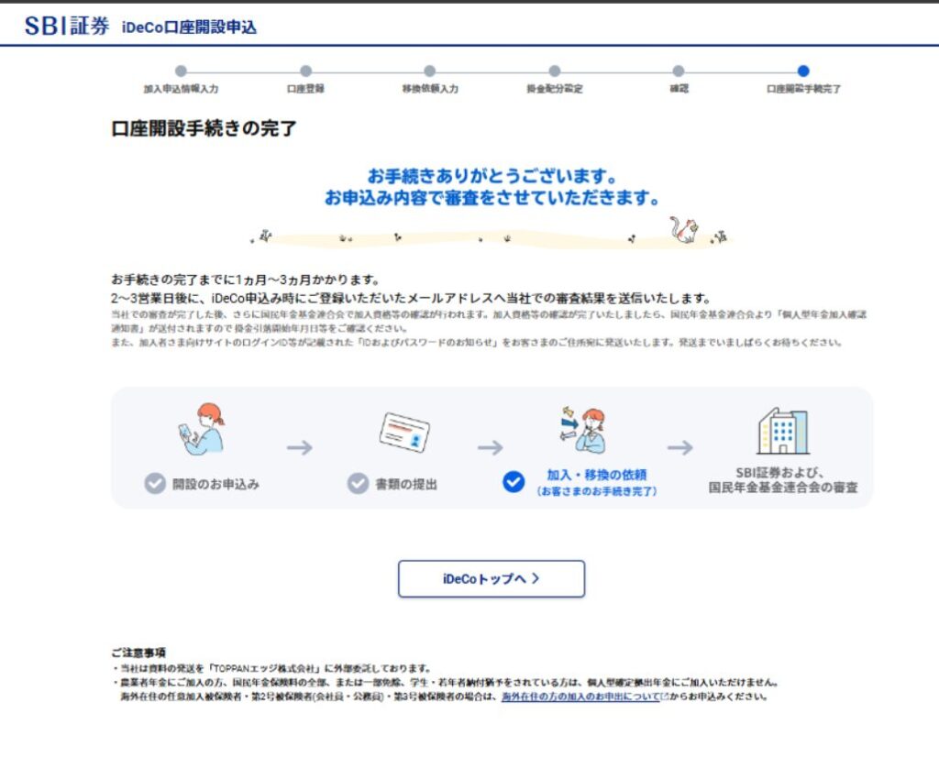Click the 2〜3営業日後に sentence about 審査結果
939x757 pixels.
(411, 298)
